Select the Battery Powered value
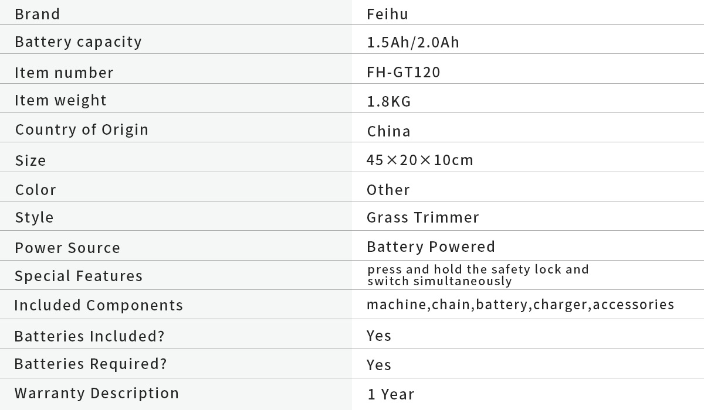The height and width of the screenshot is (410, 704). 431,247
